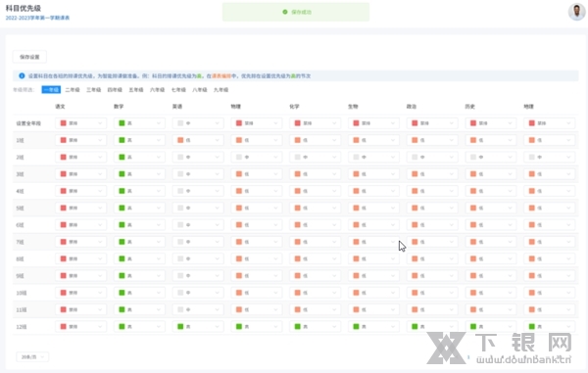
Task: Click the green swatch in 12班 地理 cell
Action: click(x=532, y=327)
